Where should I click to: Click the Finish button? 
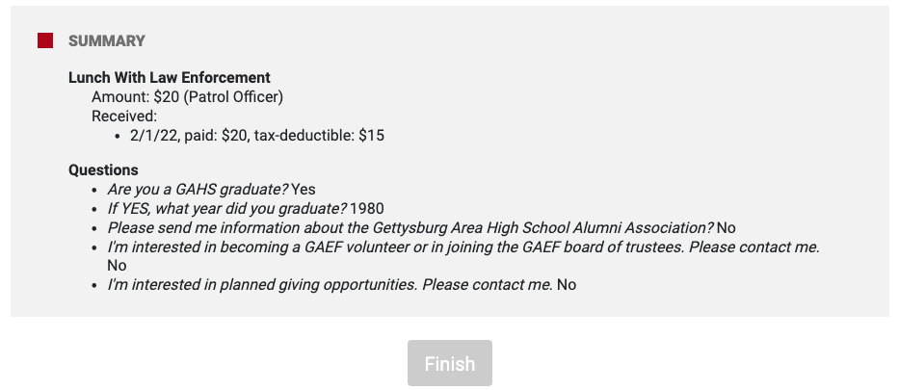pos(449,363)
